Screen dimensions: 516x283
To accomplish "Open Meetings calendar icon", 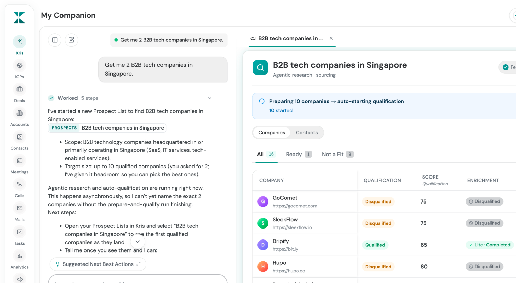I will coord(20,160).
